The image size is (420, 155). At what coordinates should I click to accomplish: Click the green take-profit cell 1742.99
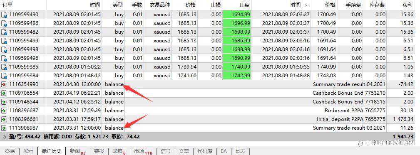tap(237, 76)
